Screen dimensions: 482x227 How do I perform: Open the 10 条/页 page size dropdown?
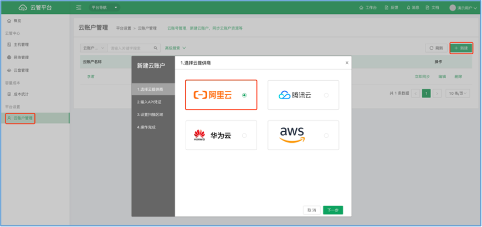pos(458,94)
